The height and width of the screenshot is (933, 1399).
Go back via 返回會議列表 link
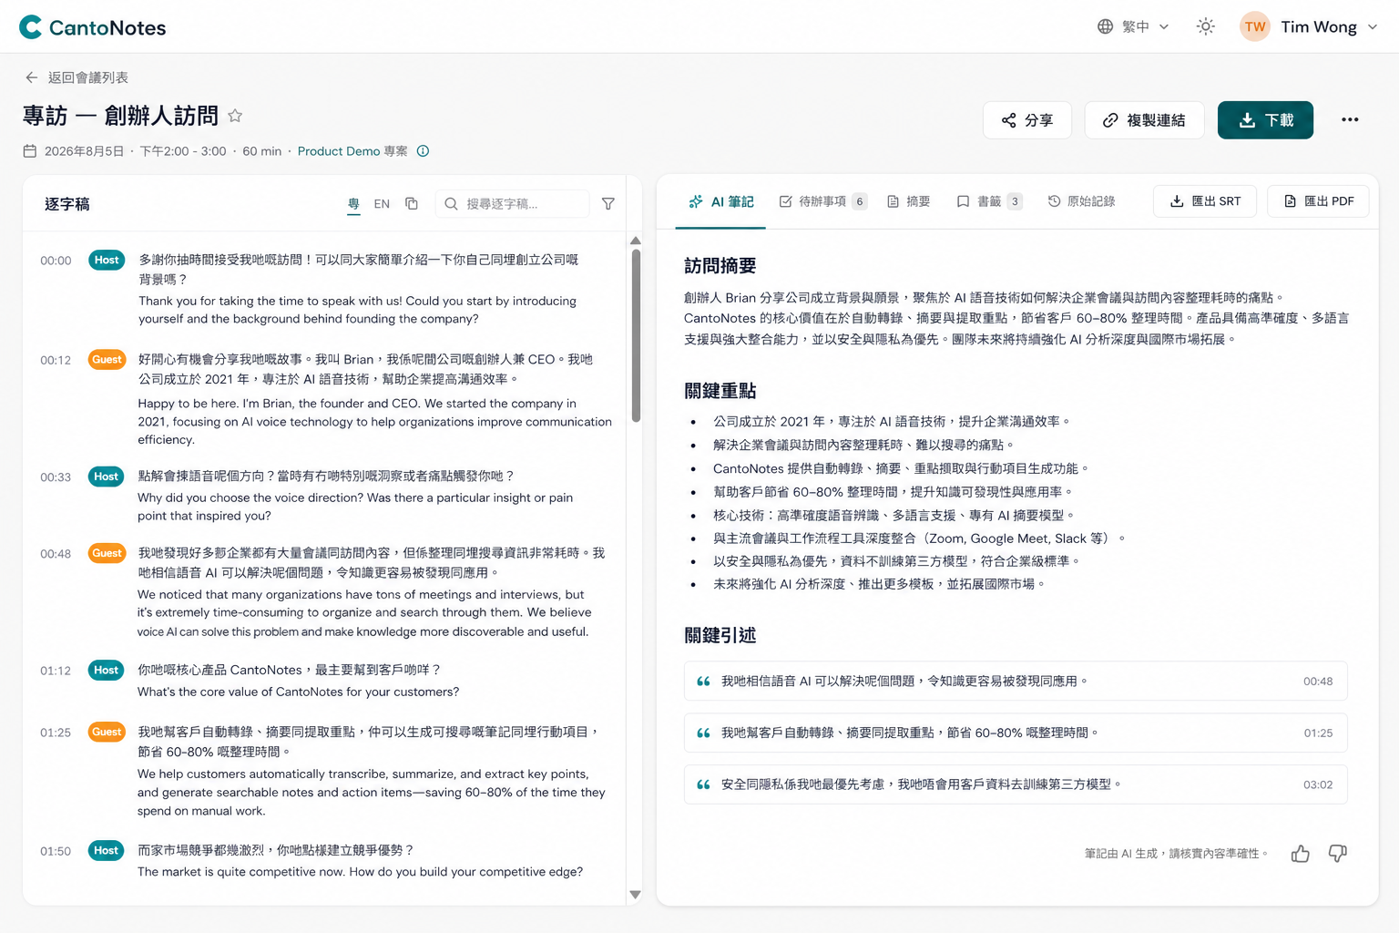77,77
